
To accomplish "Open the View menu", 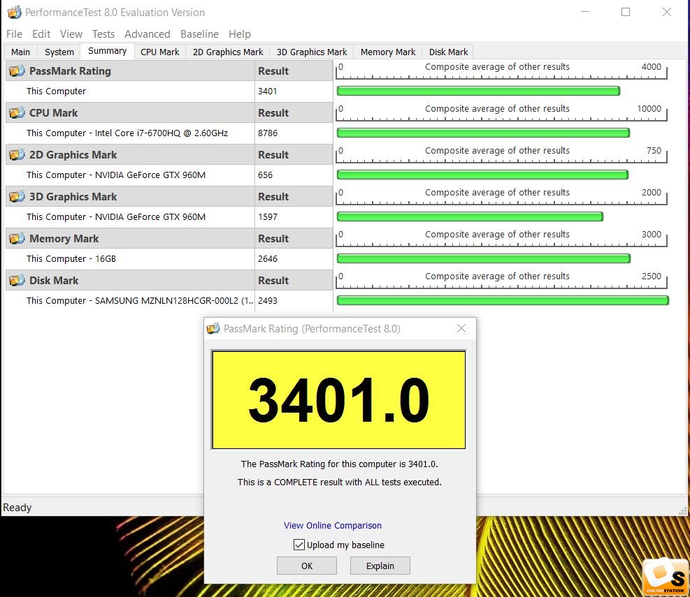I will (71, 34).
